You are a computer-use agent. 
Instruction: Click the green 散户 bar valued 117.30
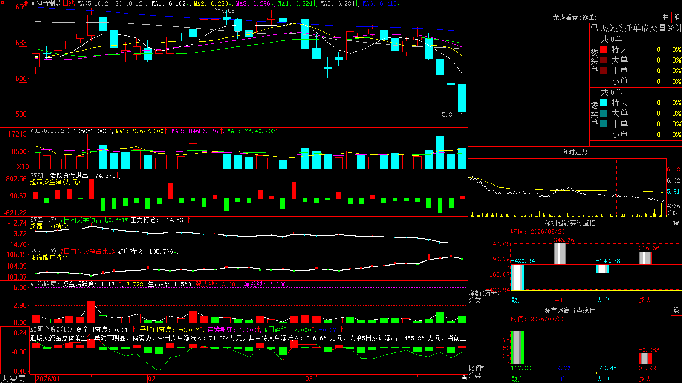[517, 348]
